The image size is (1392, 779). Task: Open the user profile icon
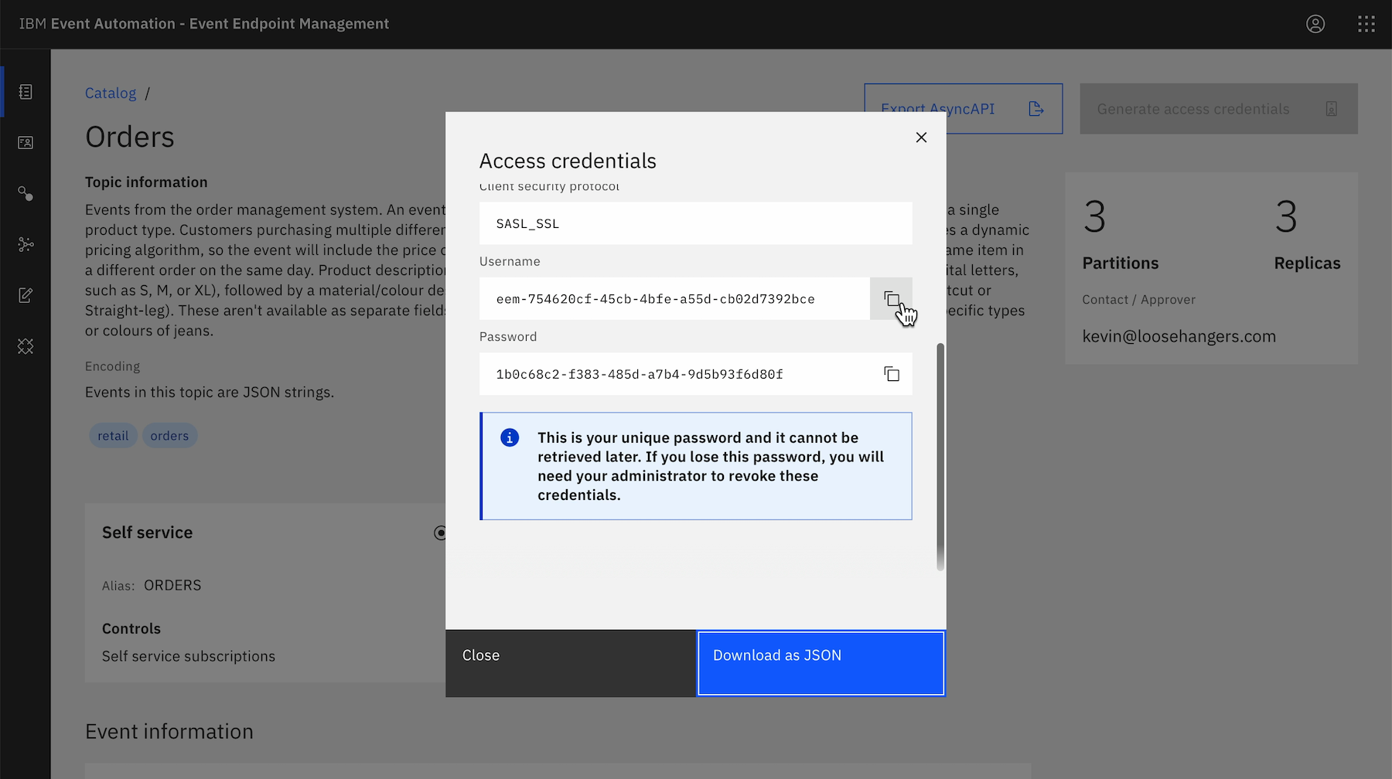tap(1315, 24)
